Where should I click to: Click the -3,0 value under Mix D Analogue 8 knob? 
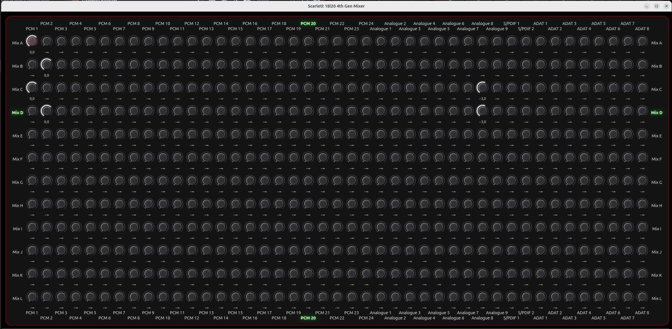coord(482,122)
